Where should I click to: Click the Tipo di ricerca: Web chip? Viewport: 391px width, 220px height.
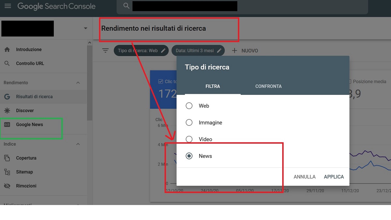pos(141,51)
